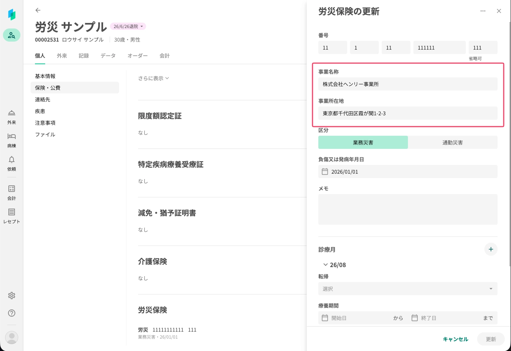511x351 pixels.
Task: Click the 限度額認定証 heading
Action: (160, 116)
